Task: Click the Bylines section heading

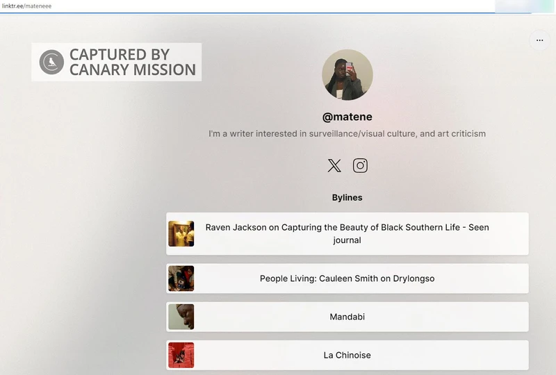Action: [347, 198]
